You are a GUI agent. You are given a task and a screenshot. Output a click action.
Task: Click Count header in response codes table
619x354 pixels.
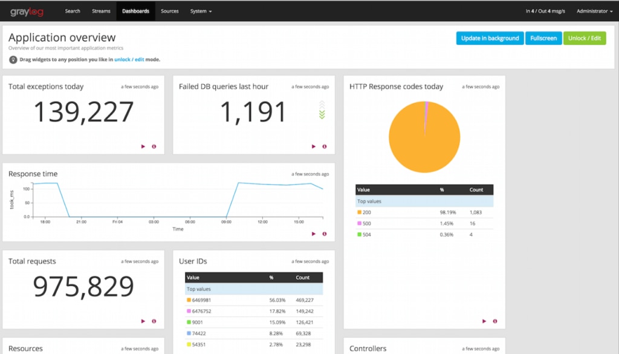(x=476, y=189)
